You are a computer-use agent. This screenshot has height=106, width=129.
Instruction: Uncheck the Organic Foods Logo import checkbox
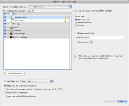5,37
